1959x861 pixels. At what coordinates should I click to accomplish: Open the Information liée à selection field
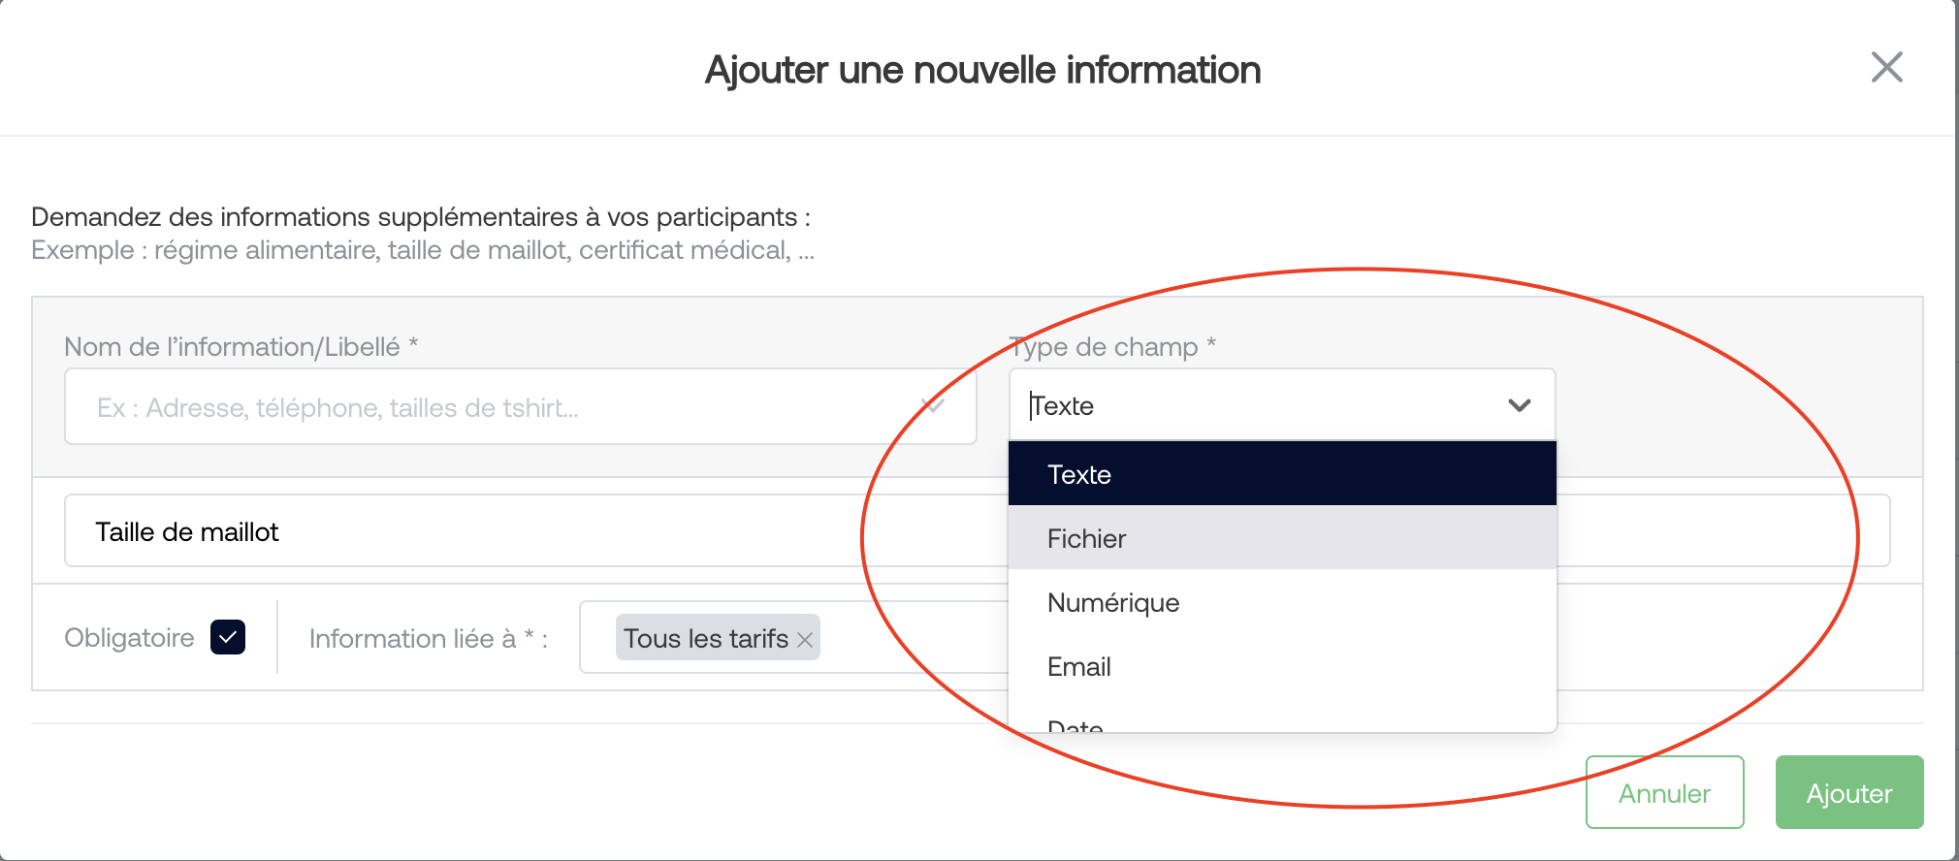[912, 637]
